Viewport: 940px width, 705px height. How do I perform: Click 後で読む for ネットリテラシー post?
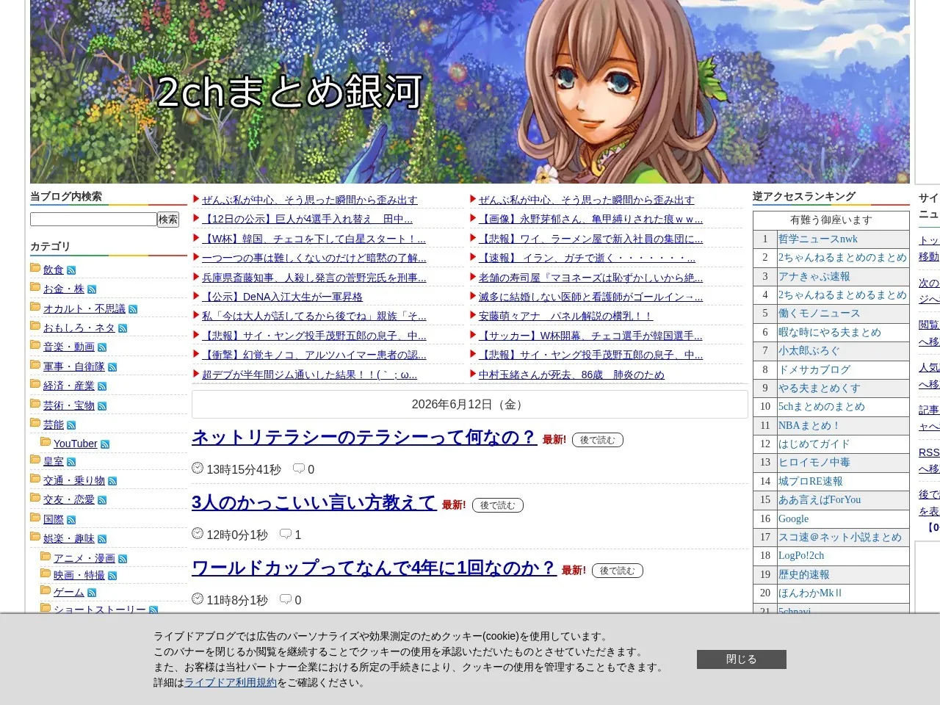tap(598, 440)
